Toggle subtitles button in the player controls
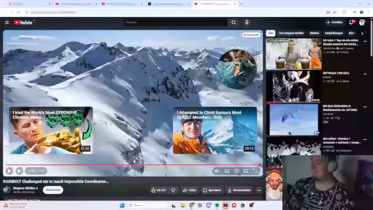373x210 pixels. (x=227, y=171)
